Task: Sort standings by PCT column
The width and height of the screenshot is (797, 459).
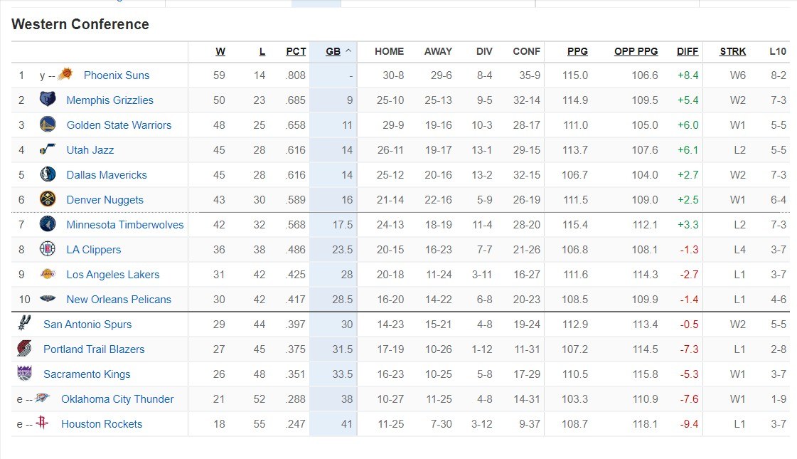Action: (296, 51)
